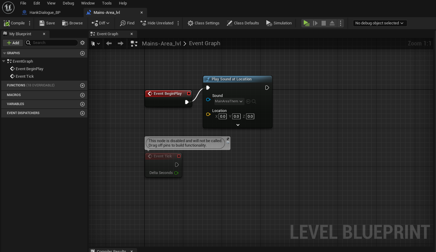Open My Blueprint settings gear icon

coord(82,43)
